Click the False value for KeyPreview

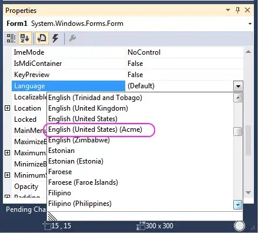pos(135,75)
